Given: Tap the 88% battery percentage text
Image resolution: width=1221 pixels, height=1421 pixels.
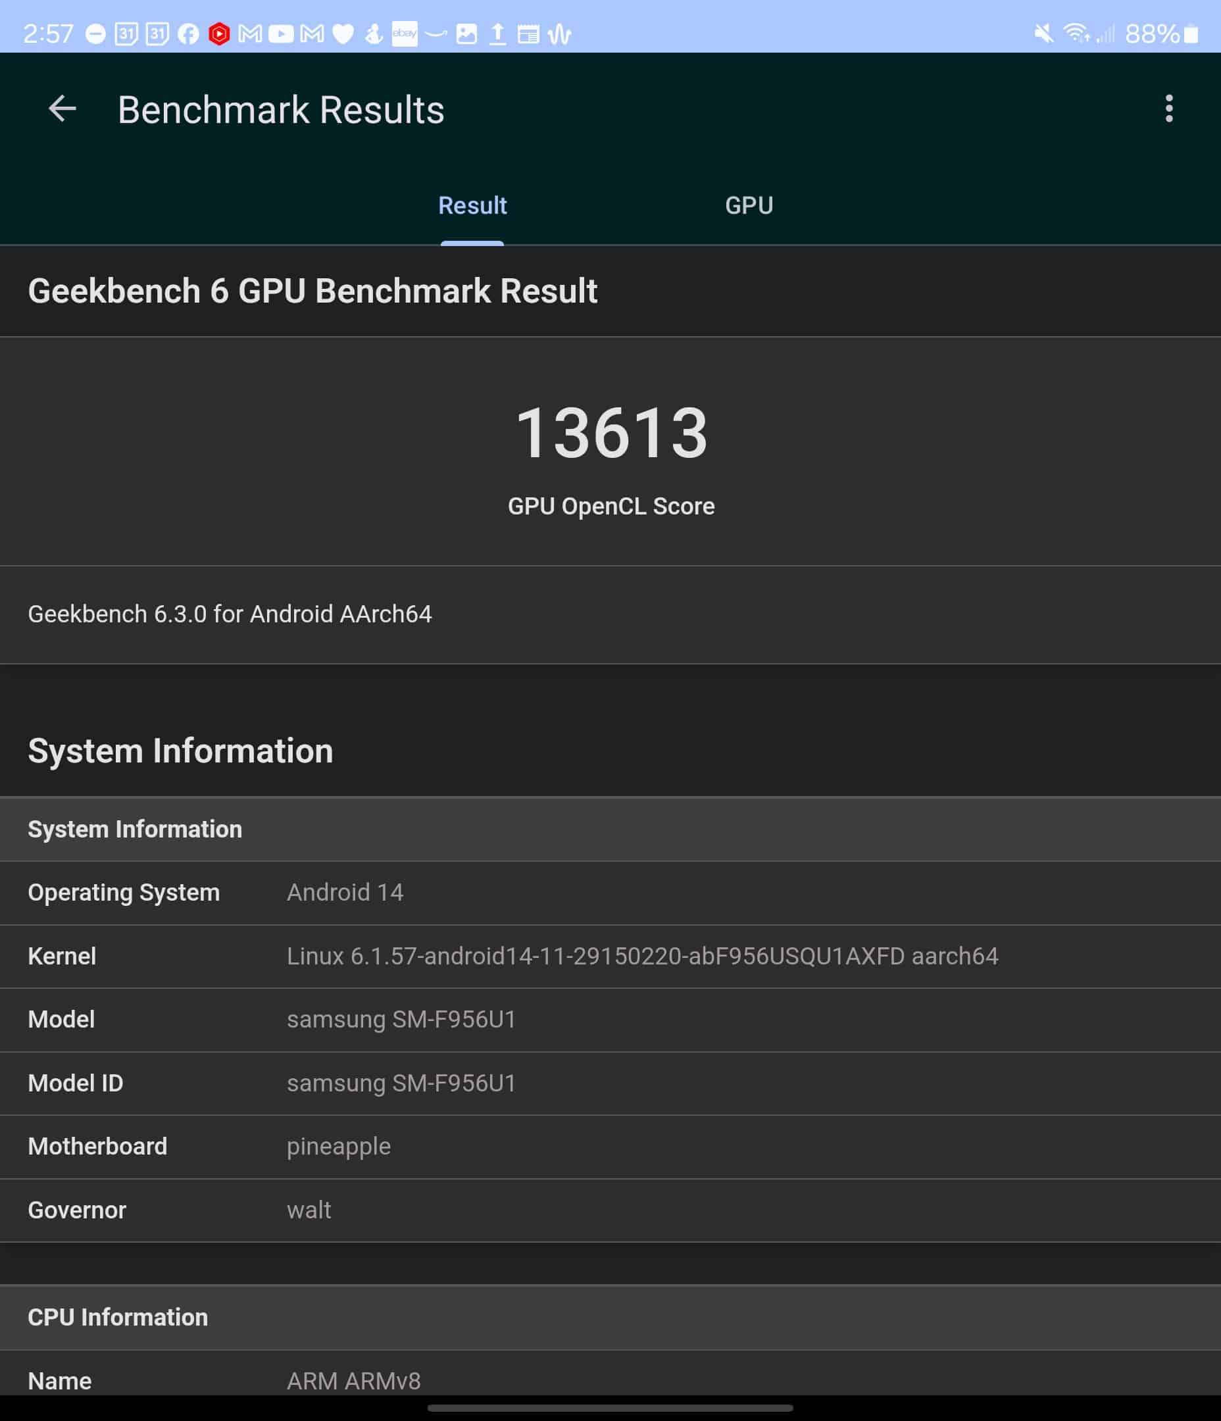Looking at the screenshot, I should pos(1153,34).
